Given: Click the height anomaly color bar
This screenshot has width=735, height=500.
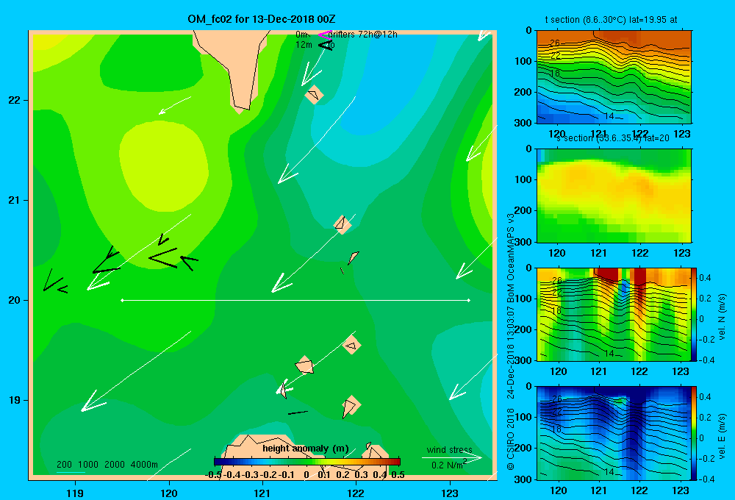Looking at the screenshot, I should tap(306, 462).
